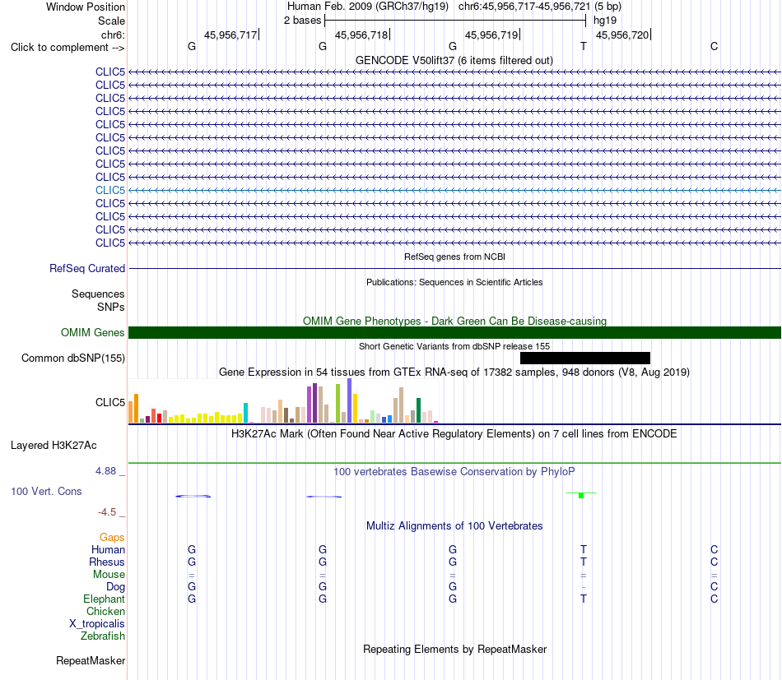The height and width of the screenshot is (680, 782).
Task: Click the Chicken species label
Action: (105, 611)
